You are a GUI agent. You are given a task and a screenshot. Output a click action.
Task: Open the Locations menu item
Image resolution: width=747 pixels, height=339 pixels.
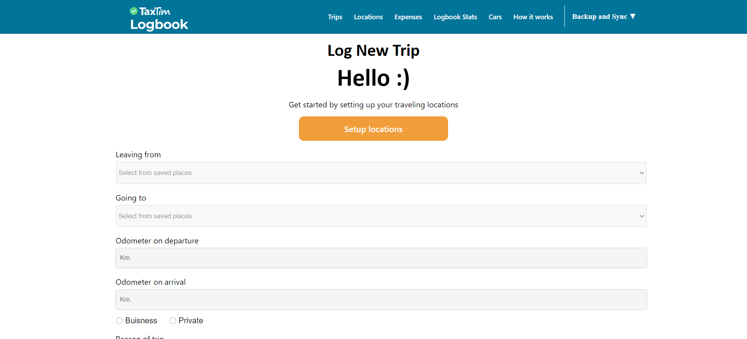(368, 17)
